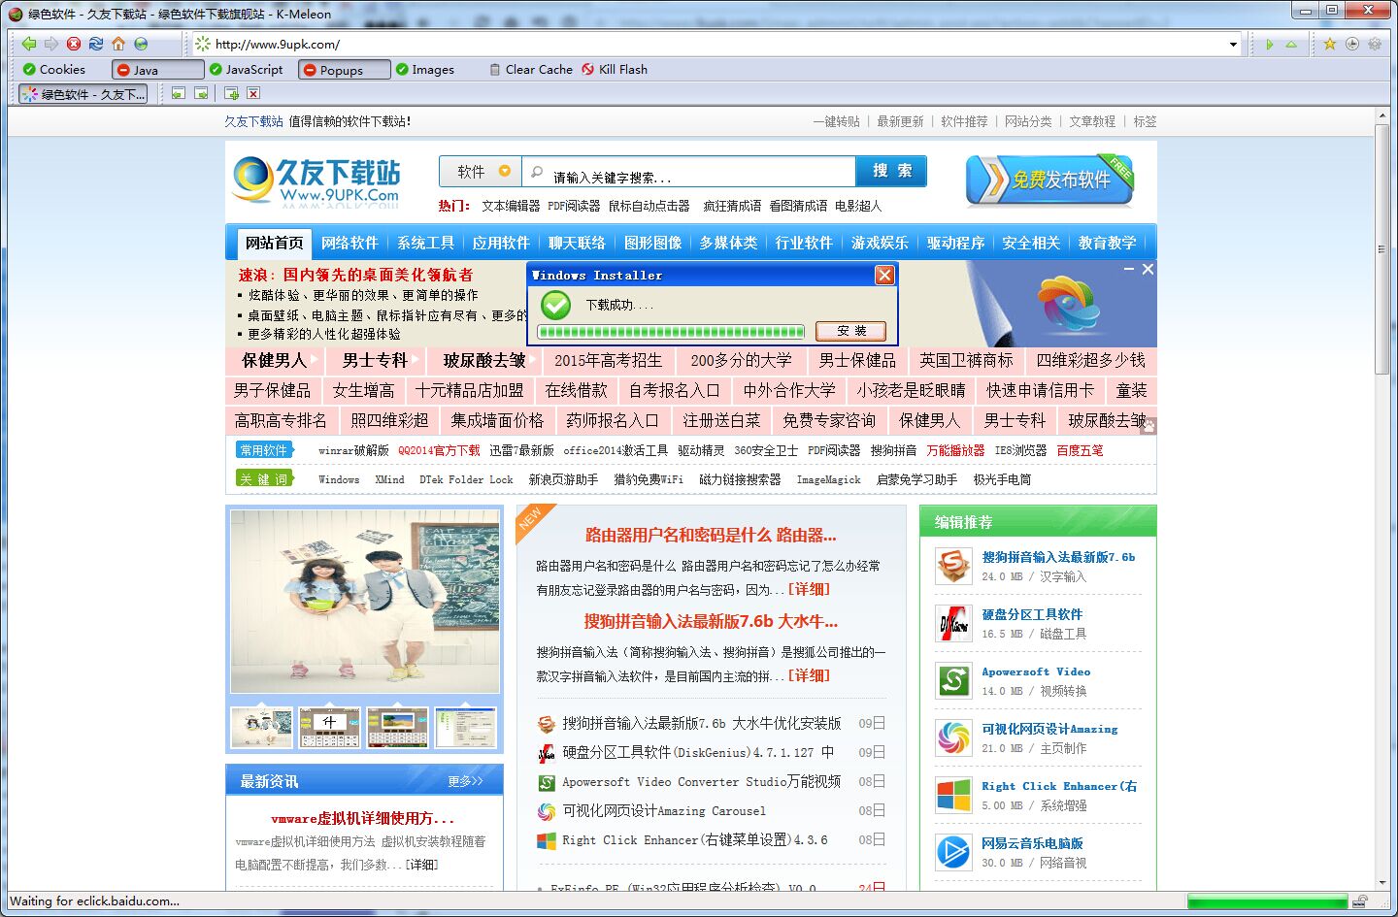The image size is (1398, 917).
Task: Toggle the JavaScript permission
Action: [247, 69]
